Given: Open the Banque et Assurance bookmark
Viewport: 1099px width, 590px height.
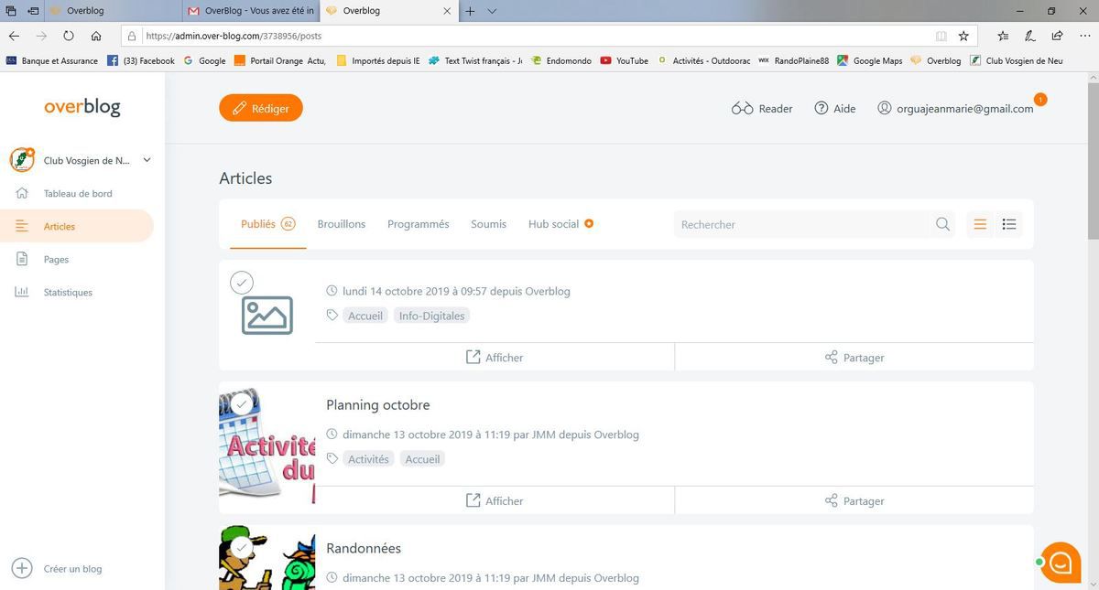Looking at the screenshot, I should (x=53, y=61).
